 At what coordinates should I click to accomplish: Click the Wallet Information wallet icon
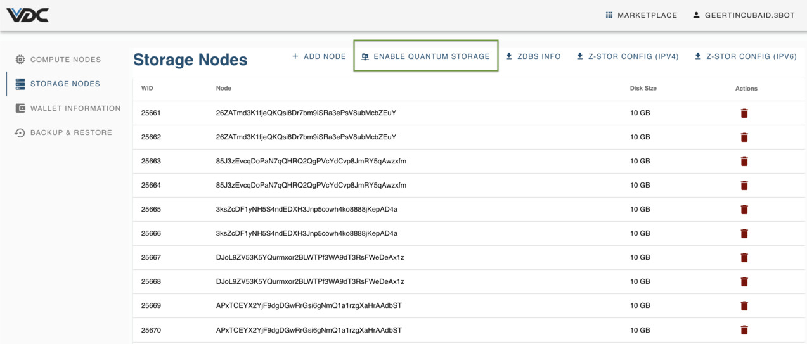coord(20,108)
